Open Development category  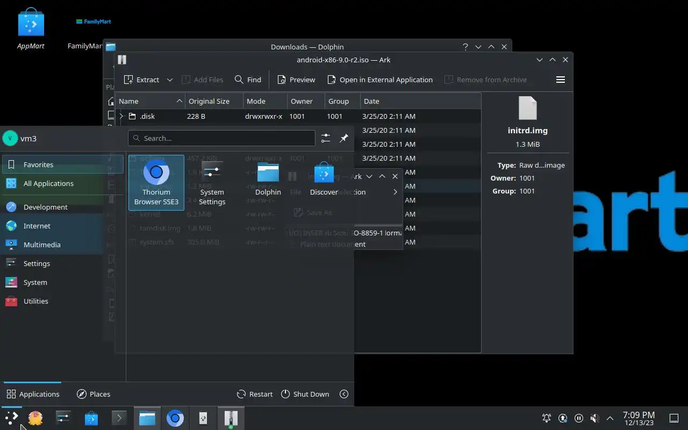[x=63, y=207]
